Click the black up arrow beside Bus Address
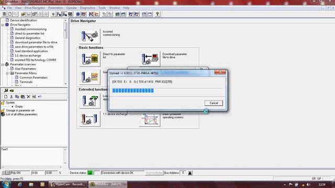Screen dimensions: 335x188 click(x=190, y=173)
